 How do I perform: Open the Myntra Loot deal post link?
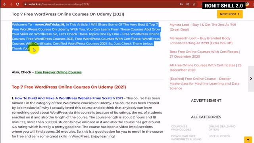pyautogui.click(x=203, y=27)
